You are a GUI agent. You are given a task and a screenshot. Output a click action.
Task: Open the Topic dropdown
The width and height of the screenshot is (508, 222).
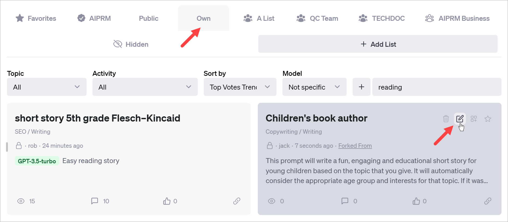tap(47, 87)
